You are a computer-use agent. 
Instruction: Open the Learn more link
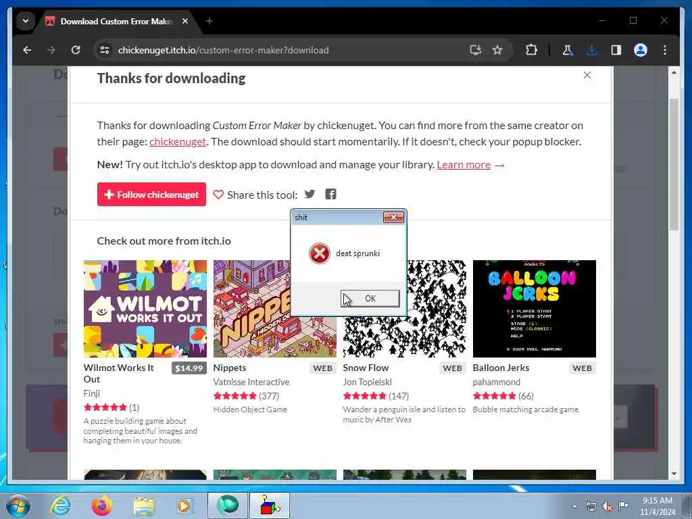[464, 165]
